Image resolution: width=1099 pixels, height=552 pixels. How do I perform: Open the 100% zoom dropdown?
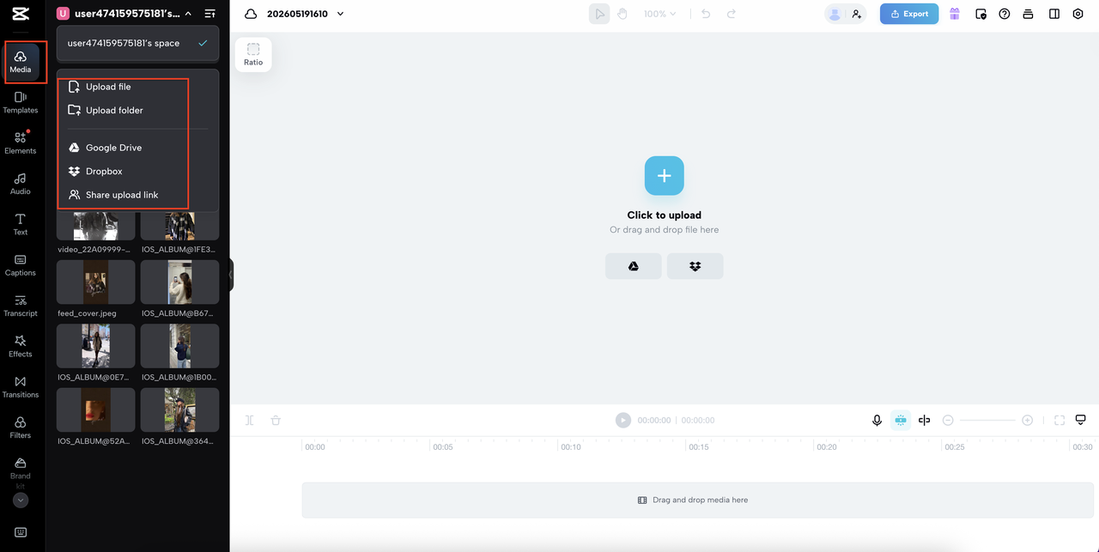tap(659, 14)
